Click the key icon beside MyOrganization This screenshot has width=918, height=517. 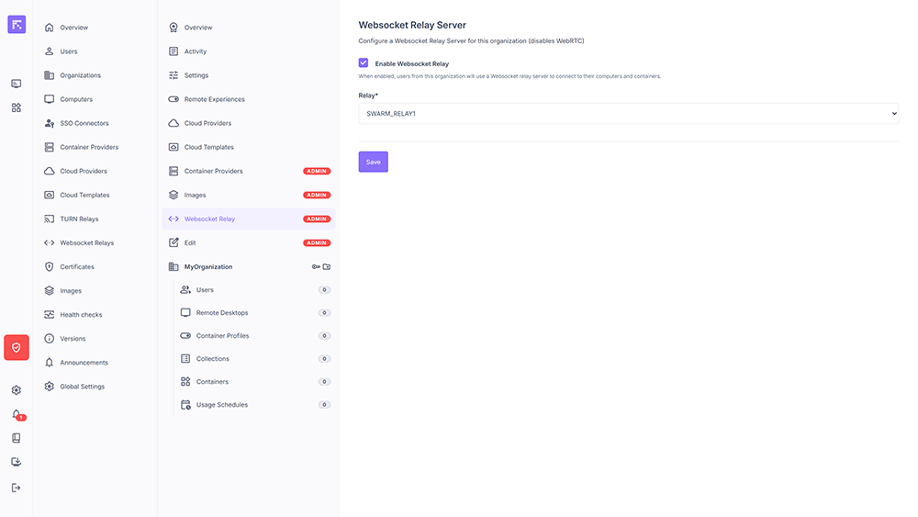coord(316,267)
